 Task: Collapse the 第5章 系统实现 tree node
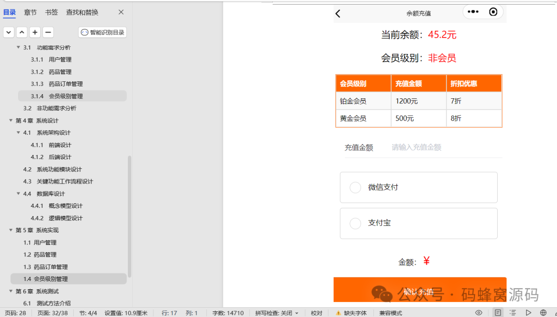click(11, 230)
